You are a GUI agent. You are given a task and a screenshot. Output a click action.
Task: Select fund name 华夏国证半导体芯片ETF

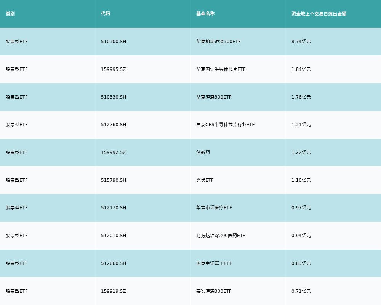221,69
